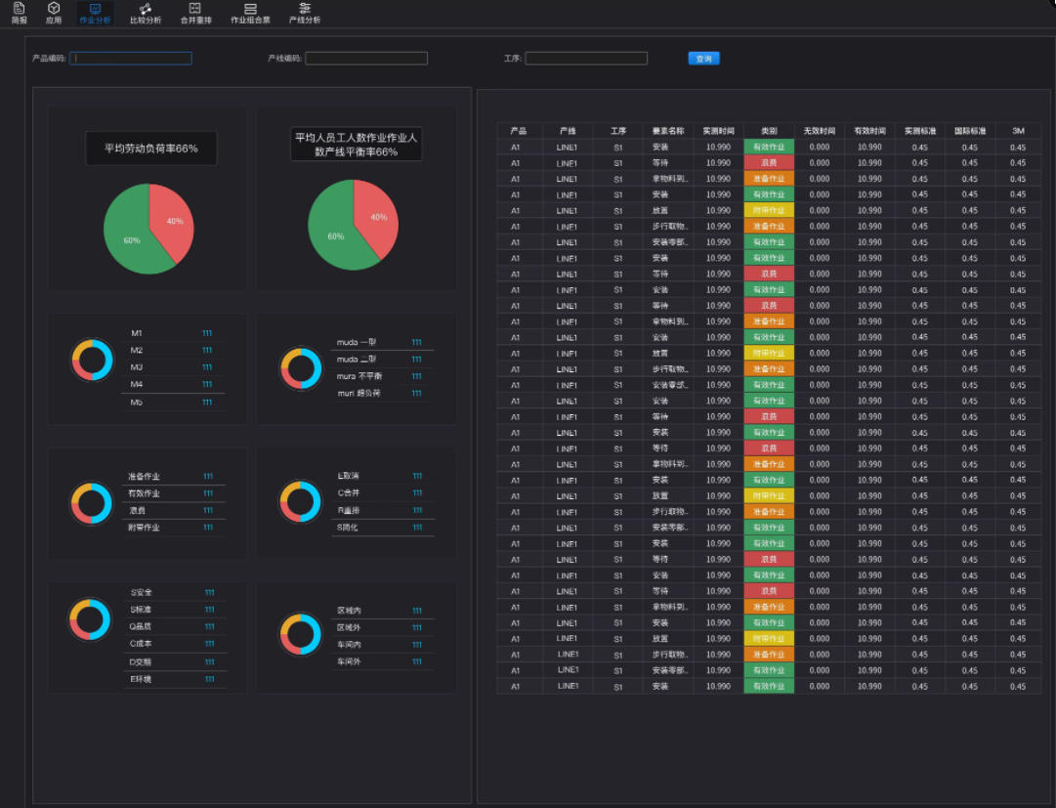Image resolution: width=1056 pixels, height=808 pixels.
Task: Open the 比较分析 icon in toolbar
Action: [146, 9]
